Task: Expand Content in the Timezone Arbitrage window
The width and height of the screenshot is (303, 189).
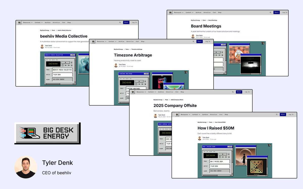Action: (113, 41)
